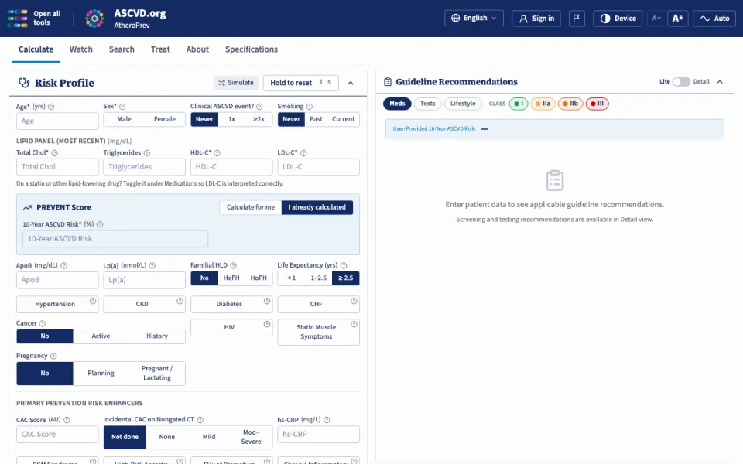Click the flag feedback icon
Screen dimensions: 743x464
tap(576, 19)
